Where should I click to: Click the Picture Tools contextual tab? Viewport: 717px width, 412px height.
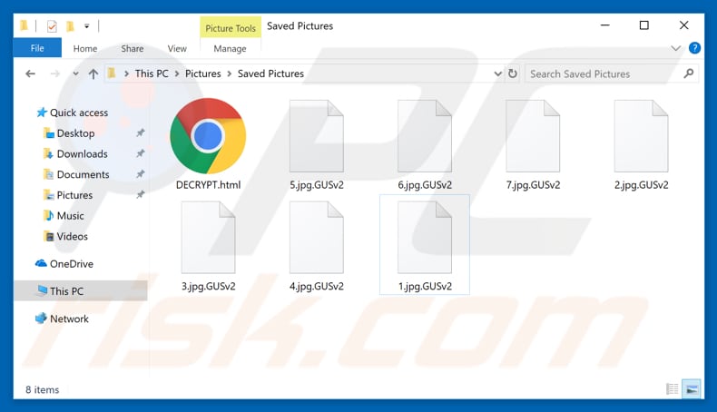231,28
